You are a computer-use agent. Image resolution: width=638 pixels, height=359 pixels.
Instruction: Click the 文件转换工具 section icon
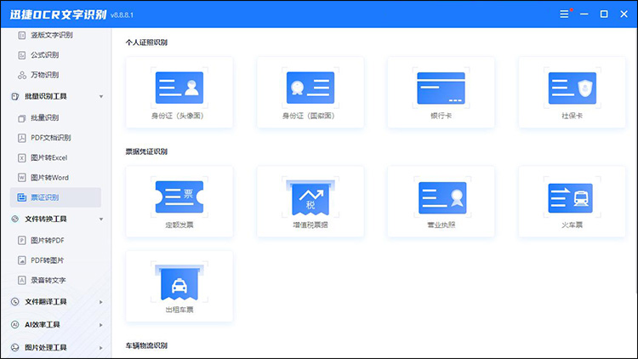(15, 219)
